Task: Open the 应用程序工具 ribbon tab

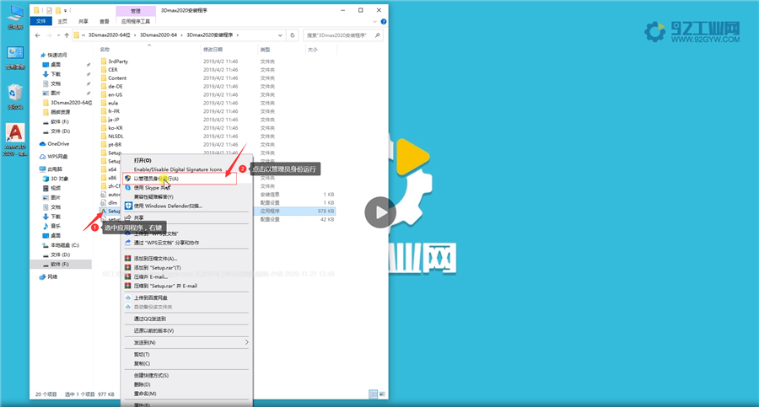Action: coord(136,21)
